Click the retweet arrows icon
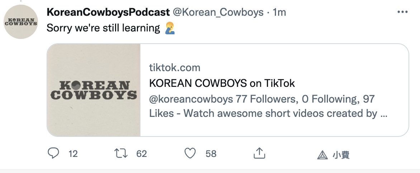The image size is (420, 173). (121, 153)
